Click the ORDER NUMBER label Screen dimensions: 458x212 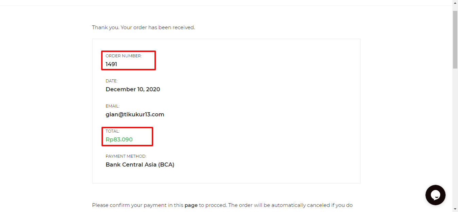(124, 56)
